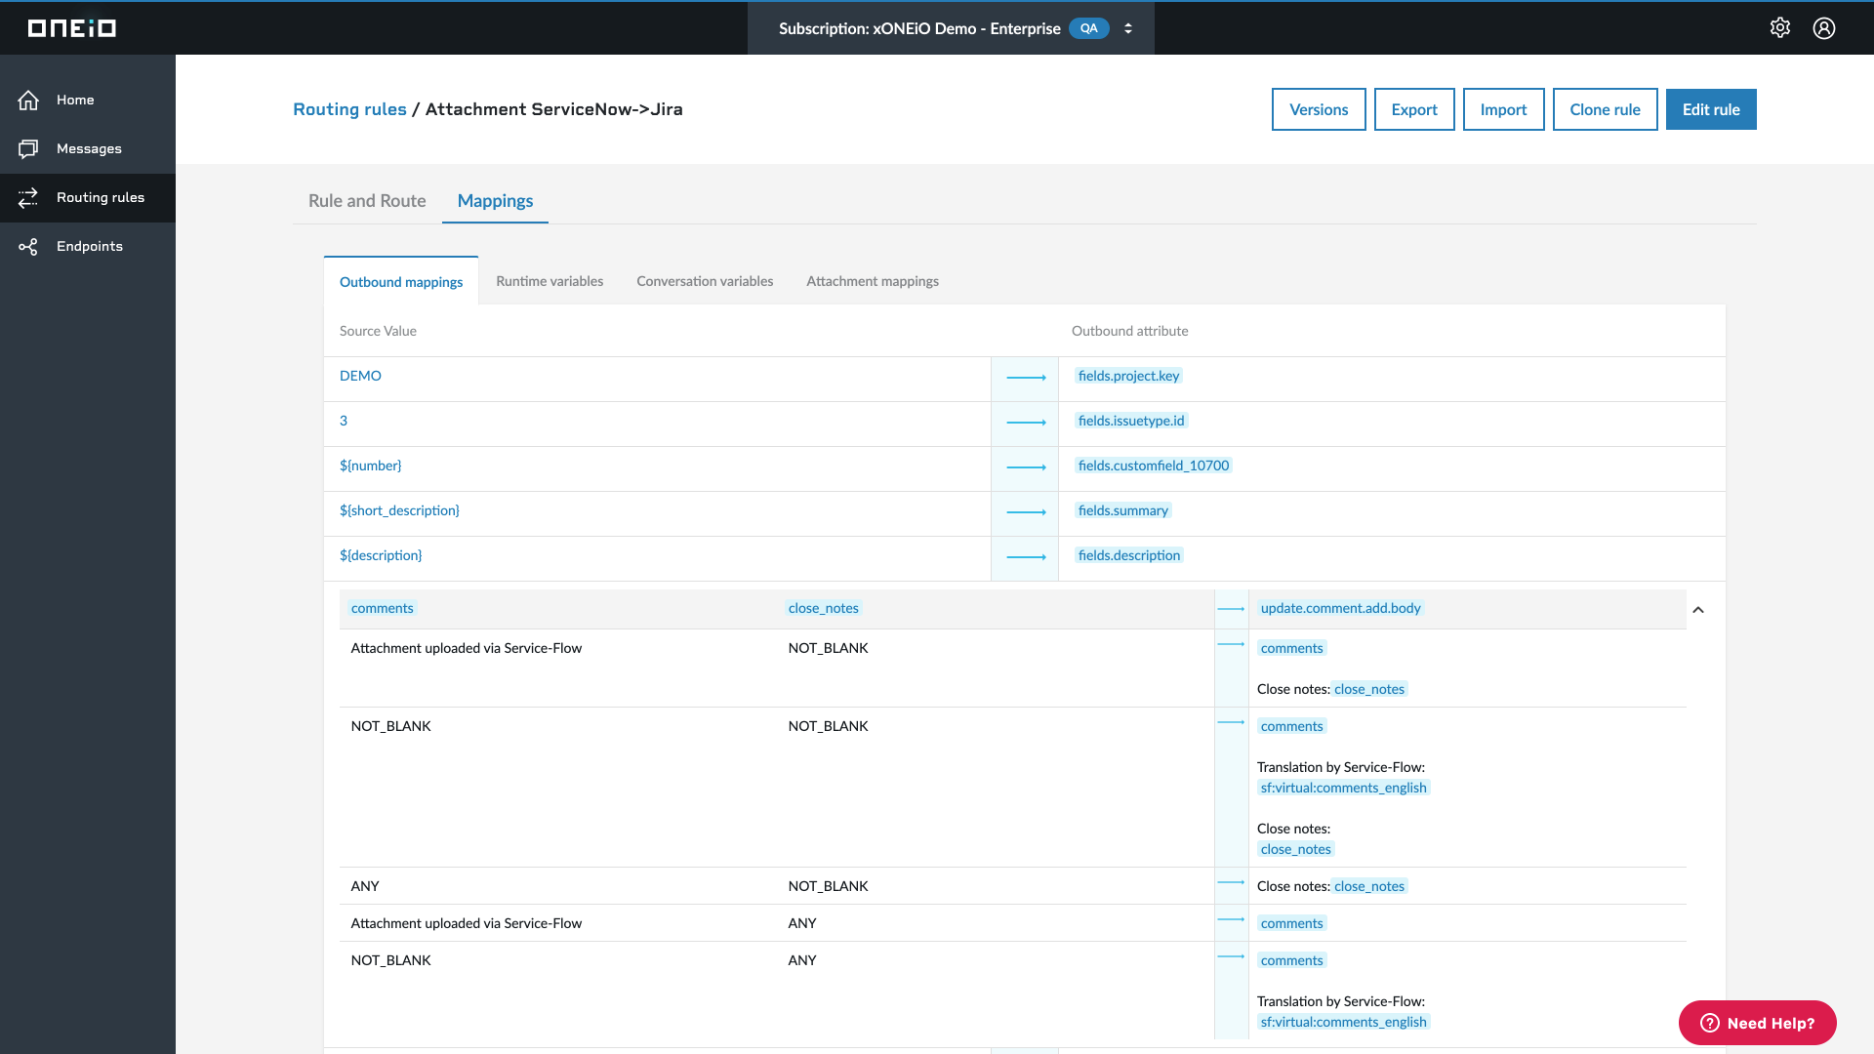Click the Edit rule button
This screenshot has width=1874, height=1054.
click(1711, 109)
